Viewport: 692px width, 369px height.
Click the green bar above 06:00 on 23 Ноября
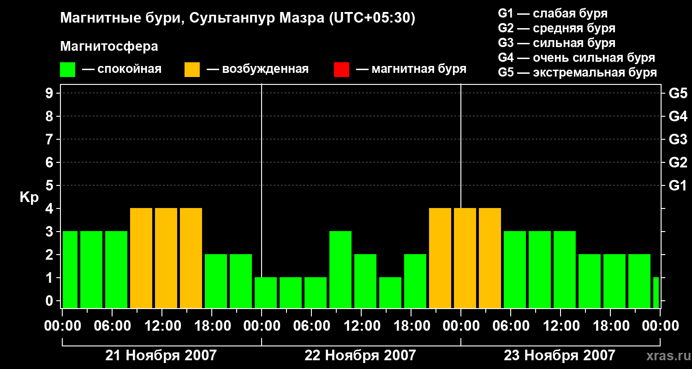(x=515, y=270)
